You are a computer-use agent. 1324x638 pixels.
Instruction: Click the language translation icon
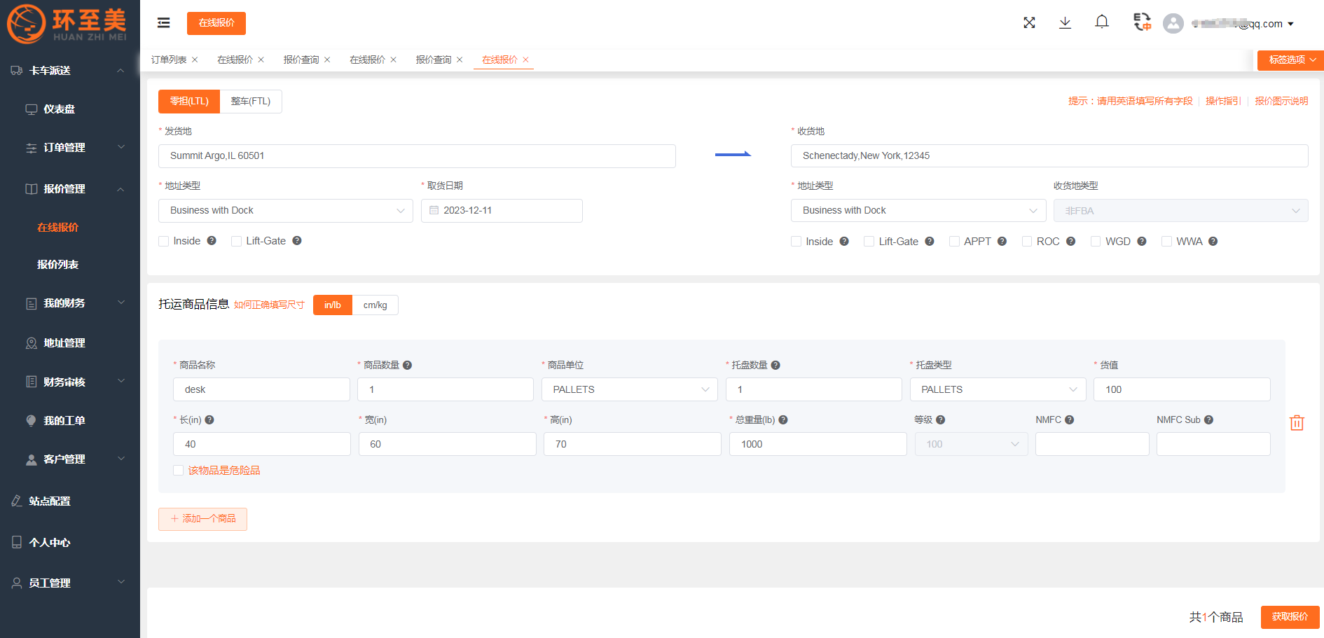point(1142,22)
